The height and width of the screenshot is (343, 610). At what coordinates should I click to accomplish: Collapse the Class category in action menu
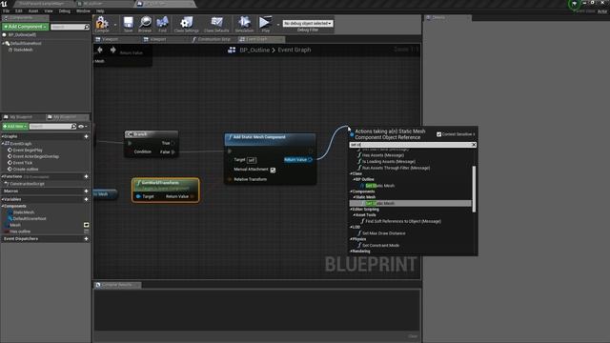point(351,173)
